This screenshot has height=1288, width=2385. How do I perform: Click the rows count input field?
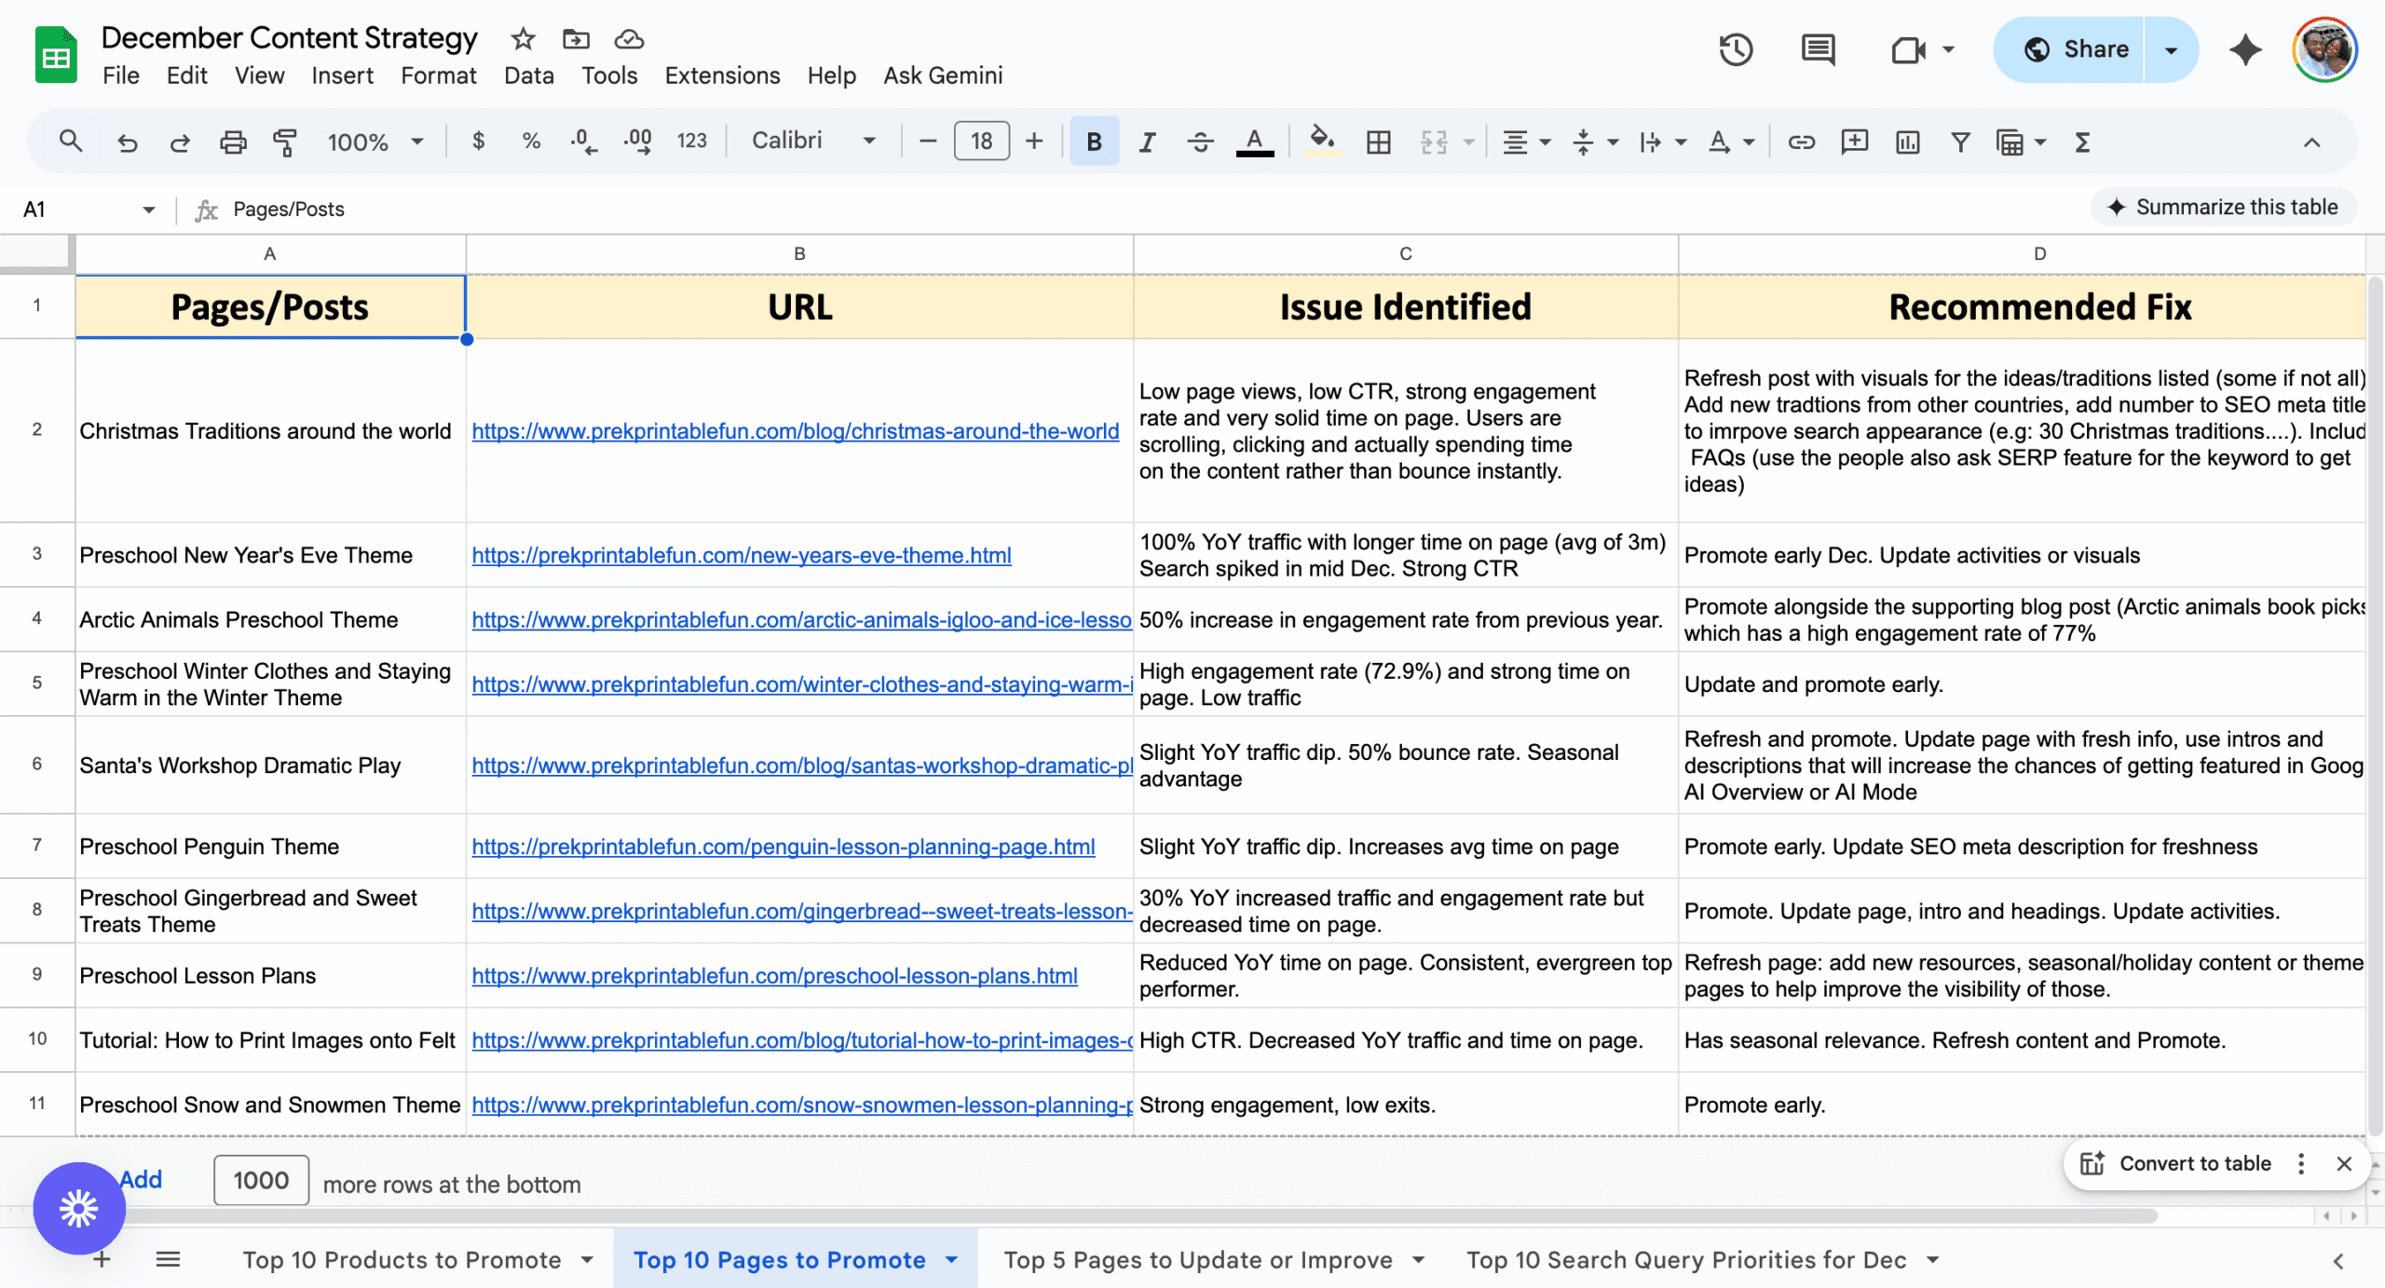[x=260, y=1180]
